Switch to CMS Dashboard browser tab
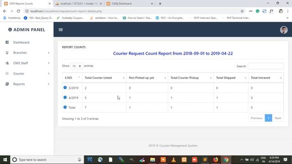 130,4
